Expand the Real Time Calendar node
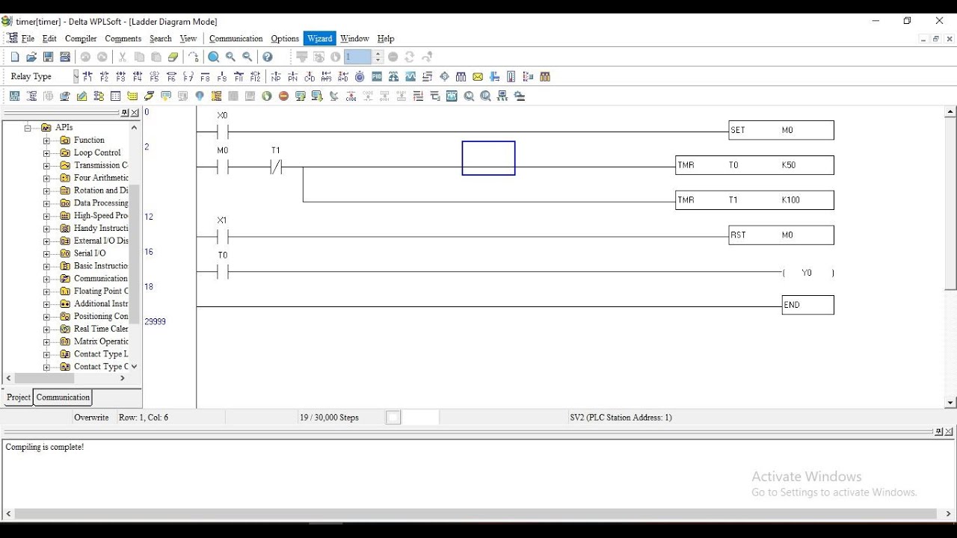Screen dimensions: 957x538 tap(46, 329)
